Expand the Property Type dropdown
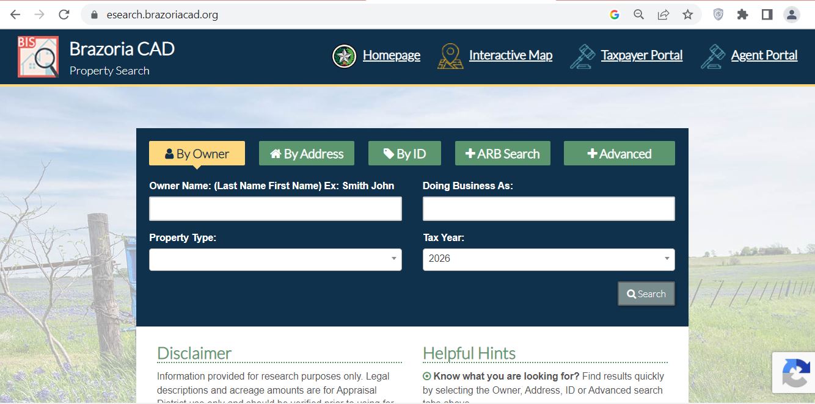815x404 pixels. (276, 259)
